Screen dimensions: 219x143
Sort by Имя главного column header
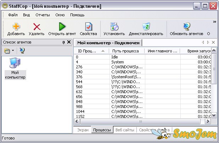pos(162,51)
